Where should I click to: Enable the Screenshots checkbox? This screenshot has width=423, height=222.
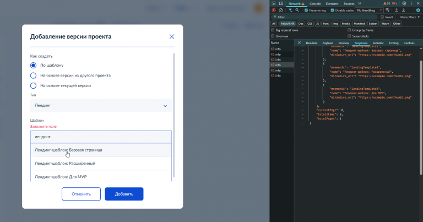click(x=349, y=36)
